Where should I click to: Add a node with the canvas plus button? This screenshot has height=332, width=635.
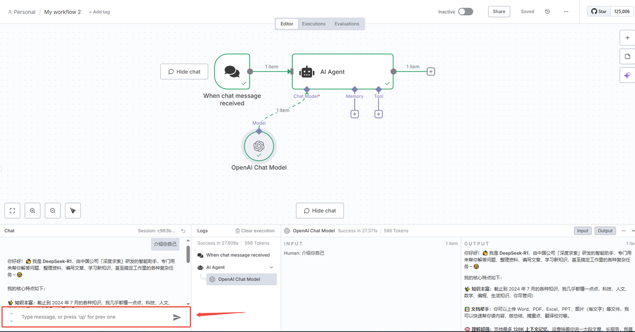(x=628, y=38)
